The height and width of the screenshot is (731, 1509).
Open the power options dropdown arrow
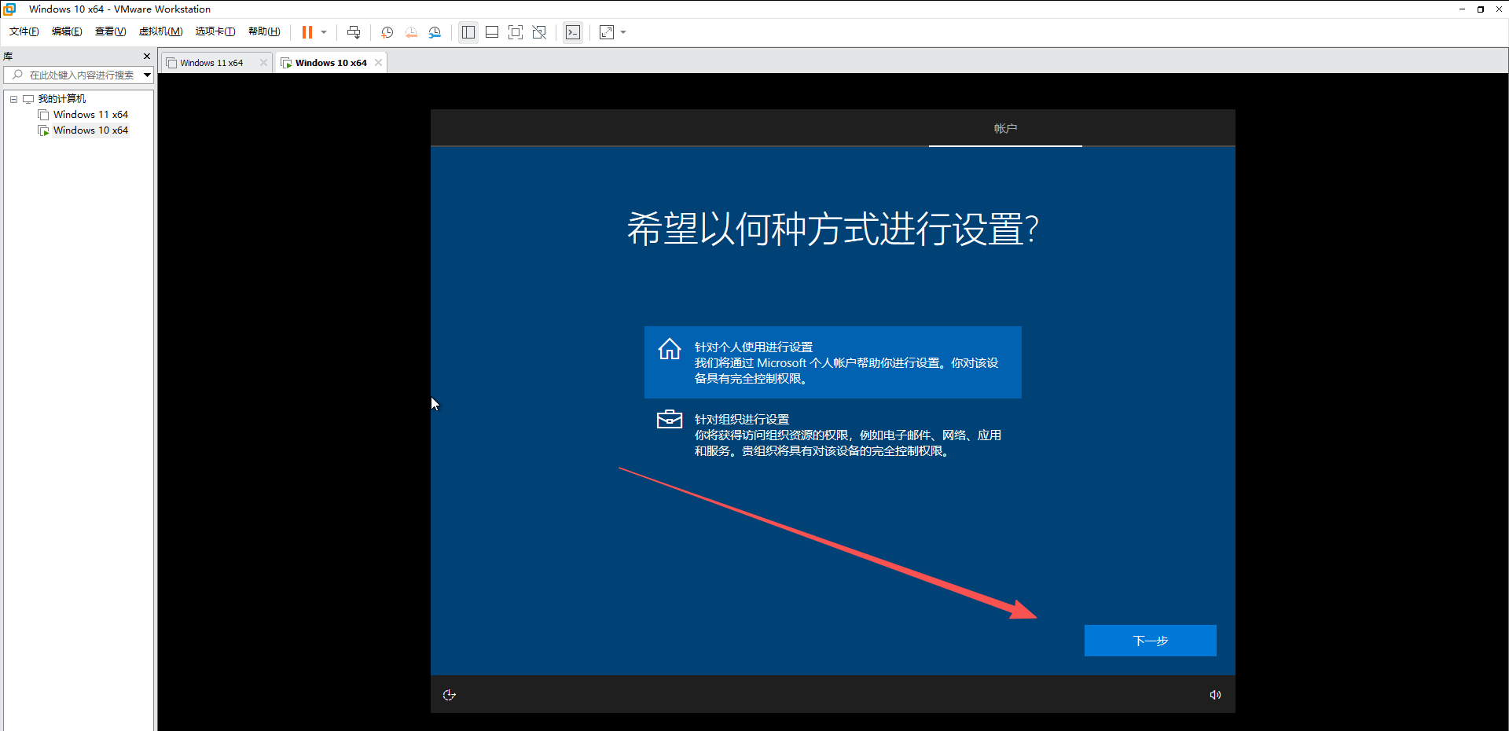coord(324,32)
